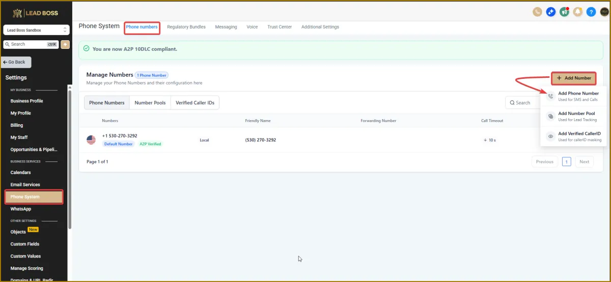Click the lightning quick actions icon beside Search
The width and height of the screenshot is (611, 282).
tap(65, 44)
